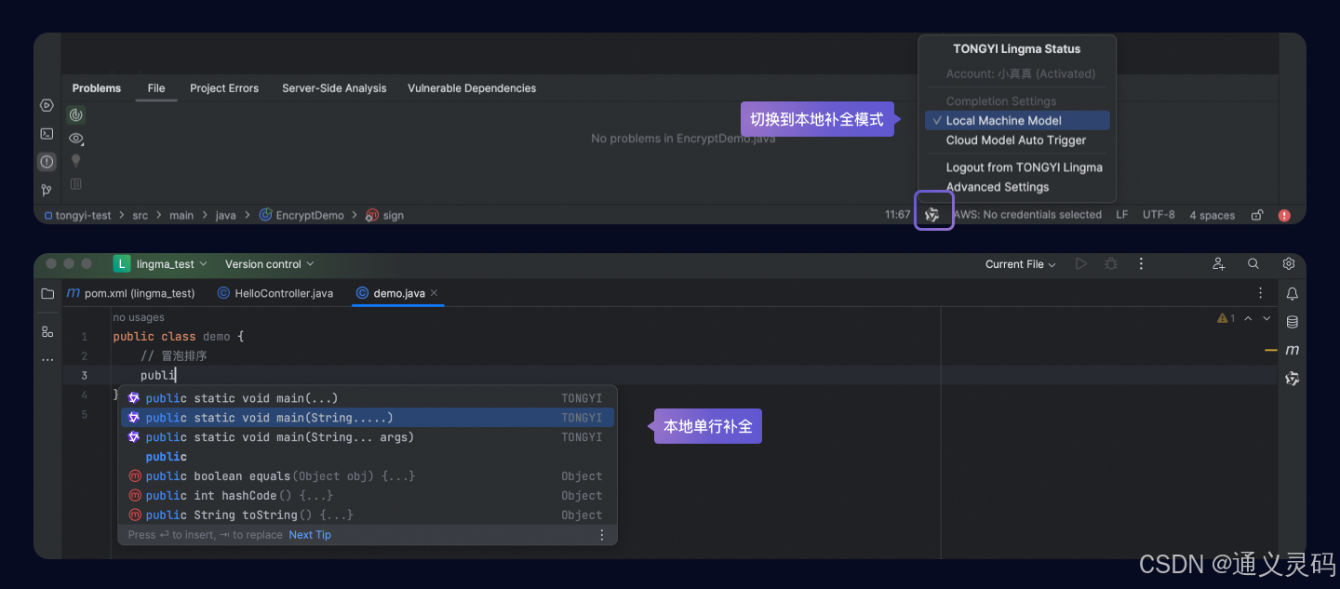Open the Database tool window icon
The width and height of the screenshot is (1340, 589).
pos(1293,322)
